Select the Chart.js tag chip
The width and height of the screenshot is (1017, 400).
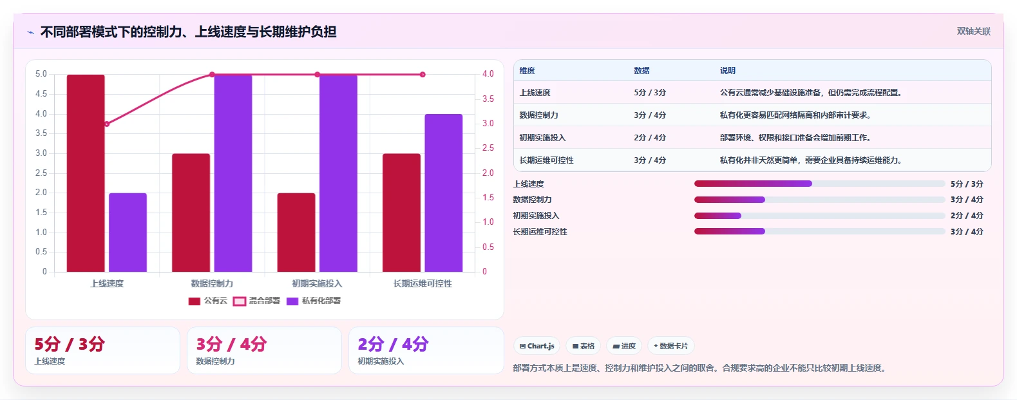coord(537,346)
